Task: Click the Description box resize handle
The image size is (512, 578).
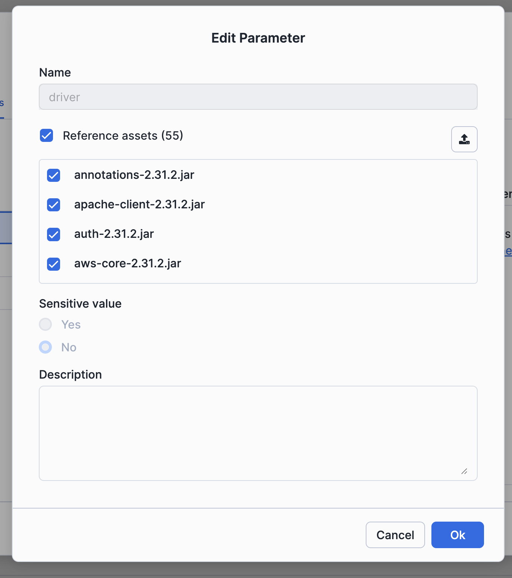Action: tap(464, 472)
